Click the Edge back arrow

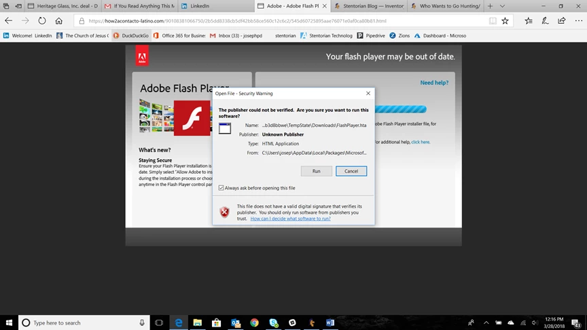tap(8, 21)
